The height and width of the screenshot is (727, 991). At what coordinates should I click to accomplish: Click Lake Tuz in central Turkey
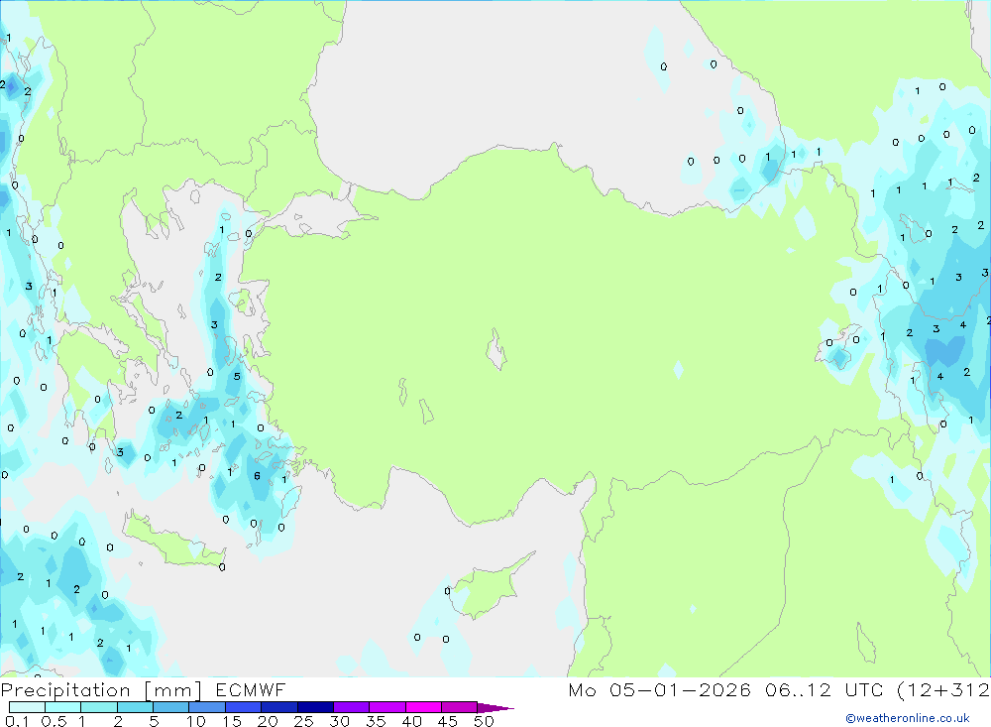pyautogui.click(x=495, y=349)
